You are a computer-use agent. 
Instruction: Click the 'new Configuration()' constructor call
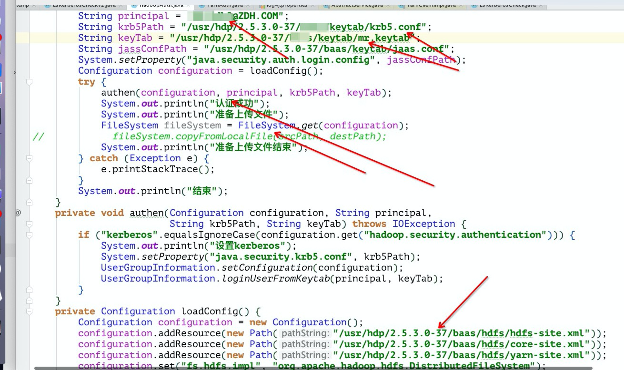tap(306, 322)
